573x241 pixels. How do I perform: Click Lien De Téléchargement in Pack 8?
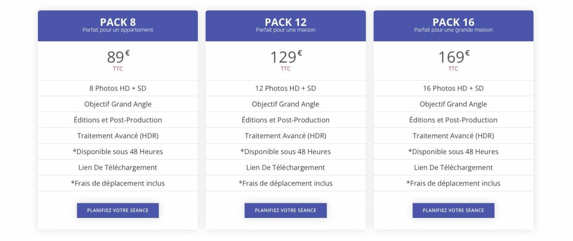pos(118,167)
